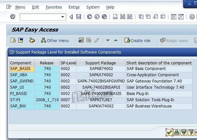197x140 pixels.
Task: Click the Support Package column header
Action: click(x=101, y=63)
